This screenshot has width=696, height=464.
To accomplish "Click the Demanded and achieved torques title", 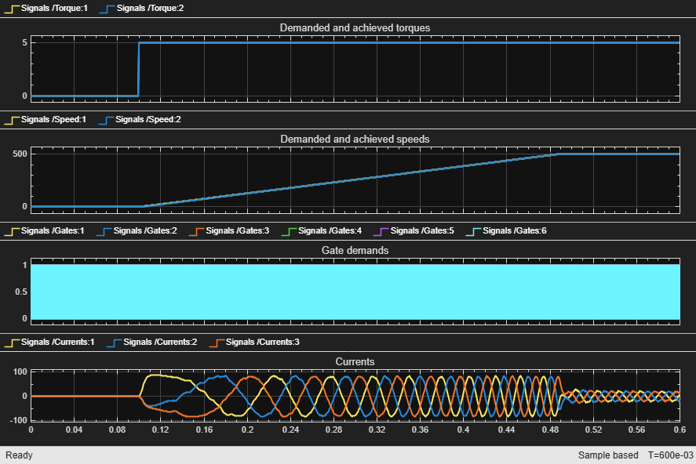I will coord(355,28).
